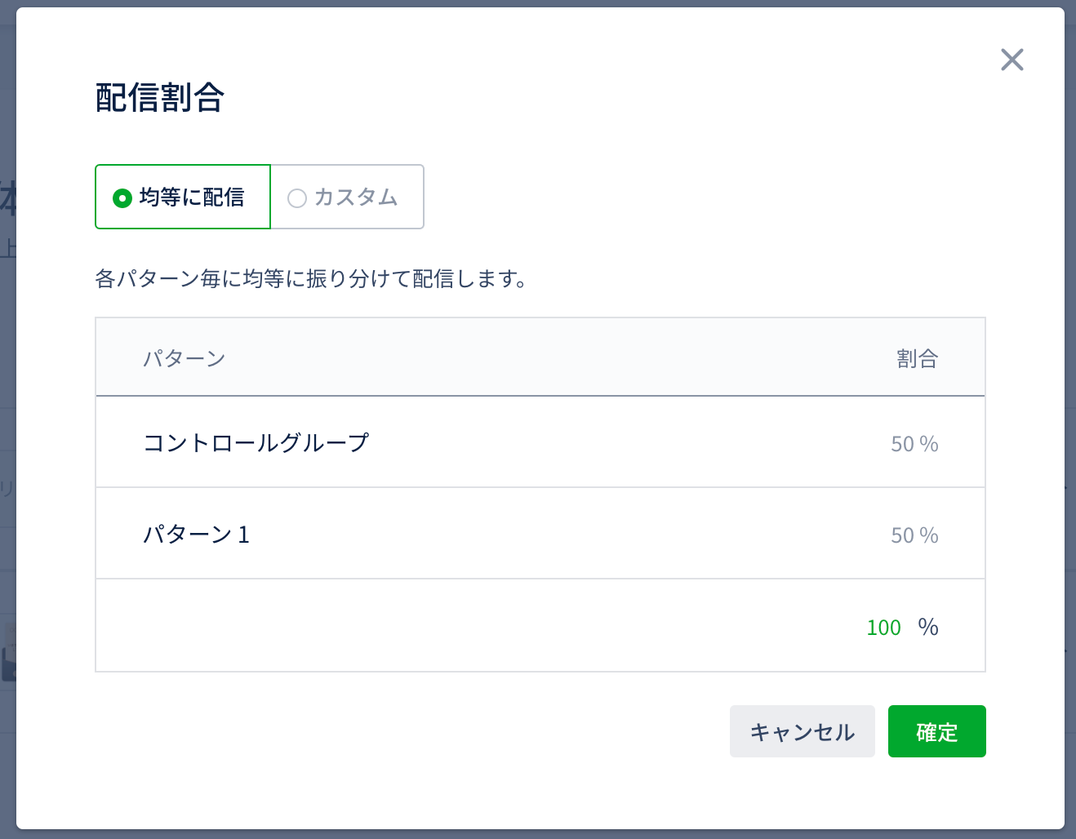Click the % symbol beside the total
This screenshot has width=1076, height=839.
coord(928,627)
